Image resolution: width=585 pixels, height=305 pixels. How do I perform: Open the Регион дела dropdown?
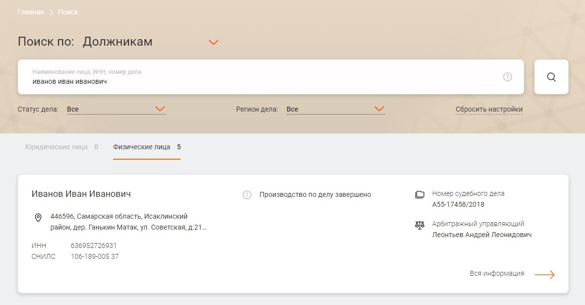[336, 109]
